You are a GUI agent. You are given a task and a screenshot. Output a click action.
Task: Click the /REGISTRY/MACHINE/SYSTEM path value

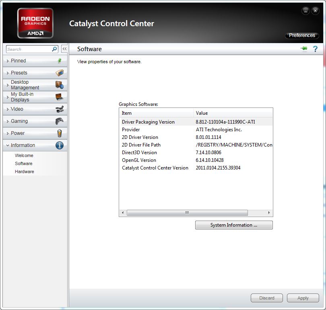[x=234, y=145]
